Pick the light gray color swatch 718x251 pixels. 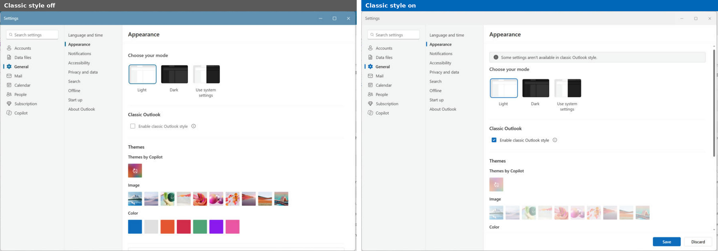click(151, 227)
